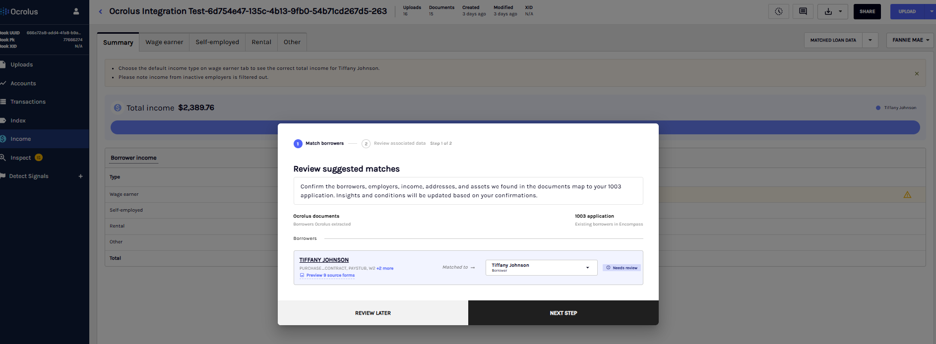The height and width of the screenshot is (344, 936).
Task: Click step 1 Match borrowers indicator
Action: coord(318,143)
